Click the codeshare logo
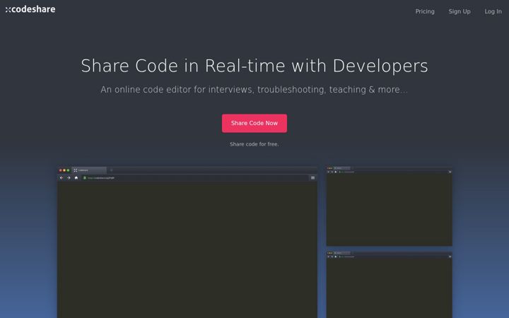 point(30,9)
